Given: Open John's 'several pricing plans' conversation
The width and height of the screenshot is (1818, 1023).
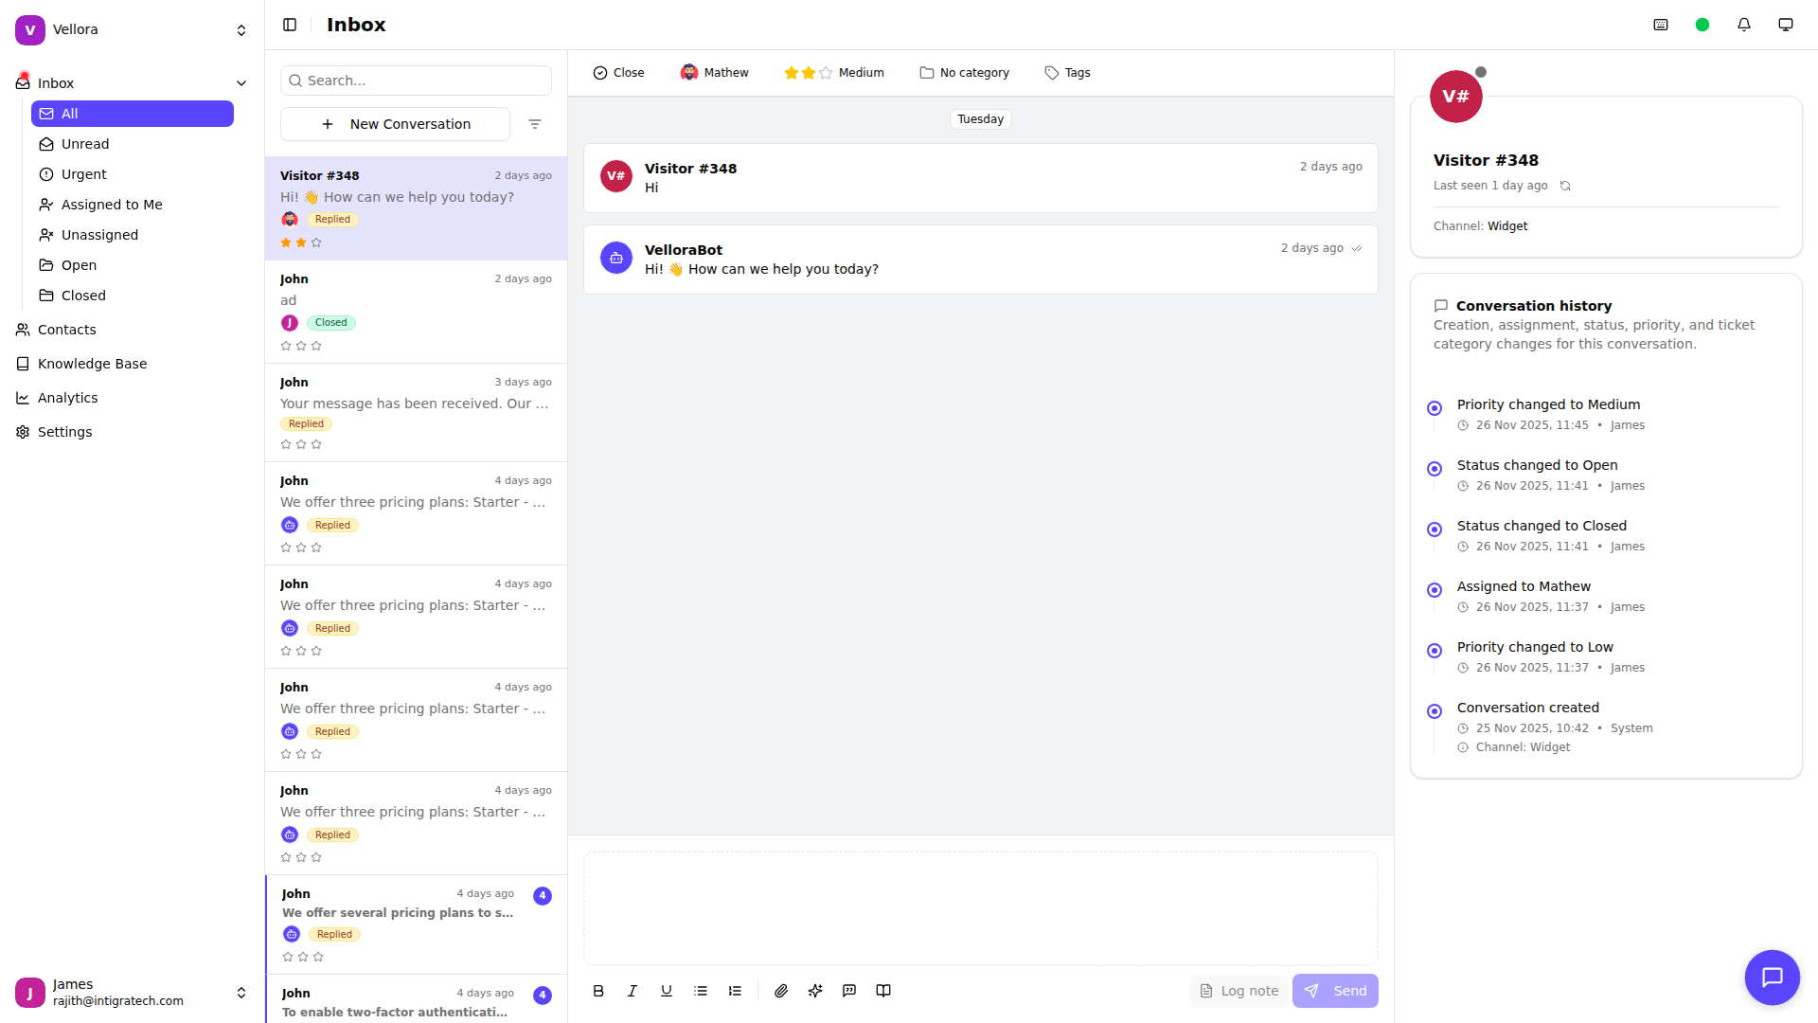Looking at the screenshot, I should coord(416,924).
